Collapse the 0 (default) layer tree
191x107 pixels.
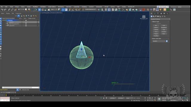coord(3,21)
